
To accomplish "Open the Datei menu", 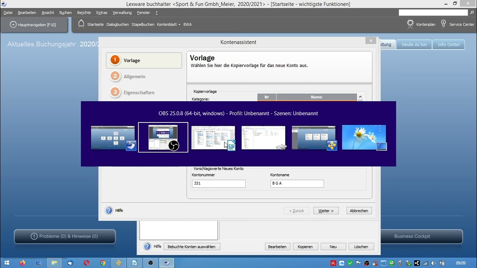I will click(x=8, y=13).
